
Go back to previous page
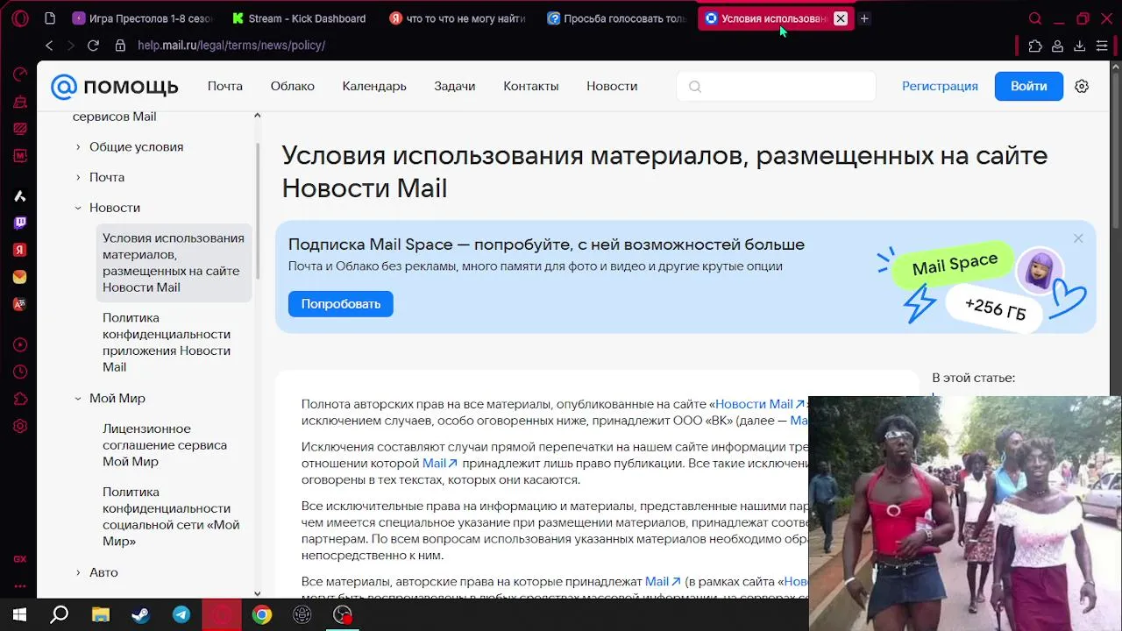point(49,45)
